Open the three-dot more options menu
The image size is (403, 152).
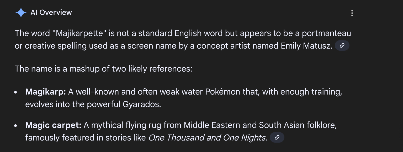click(x=352, y=13)
